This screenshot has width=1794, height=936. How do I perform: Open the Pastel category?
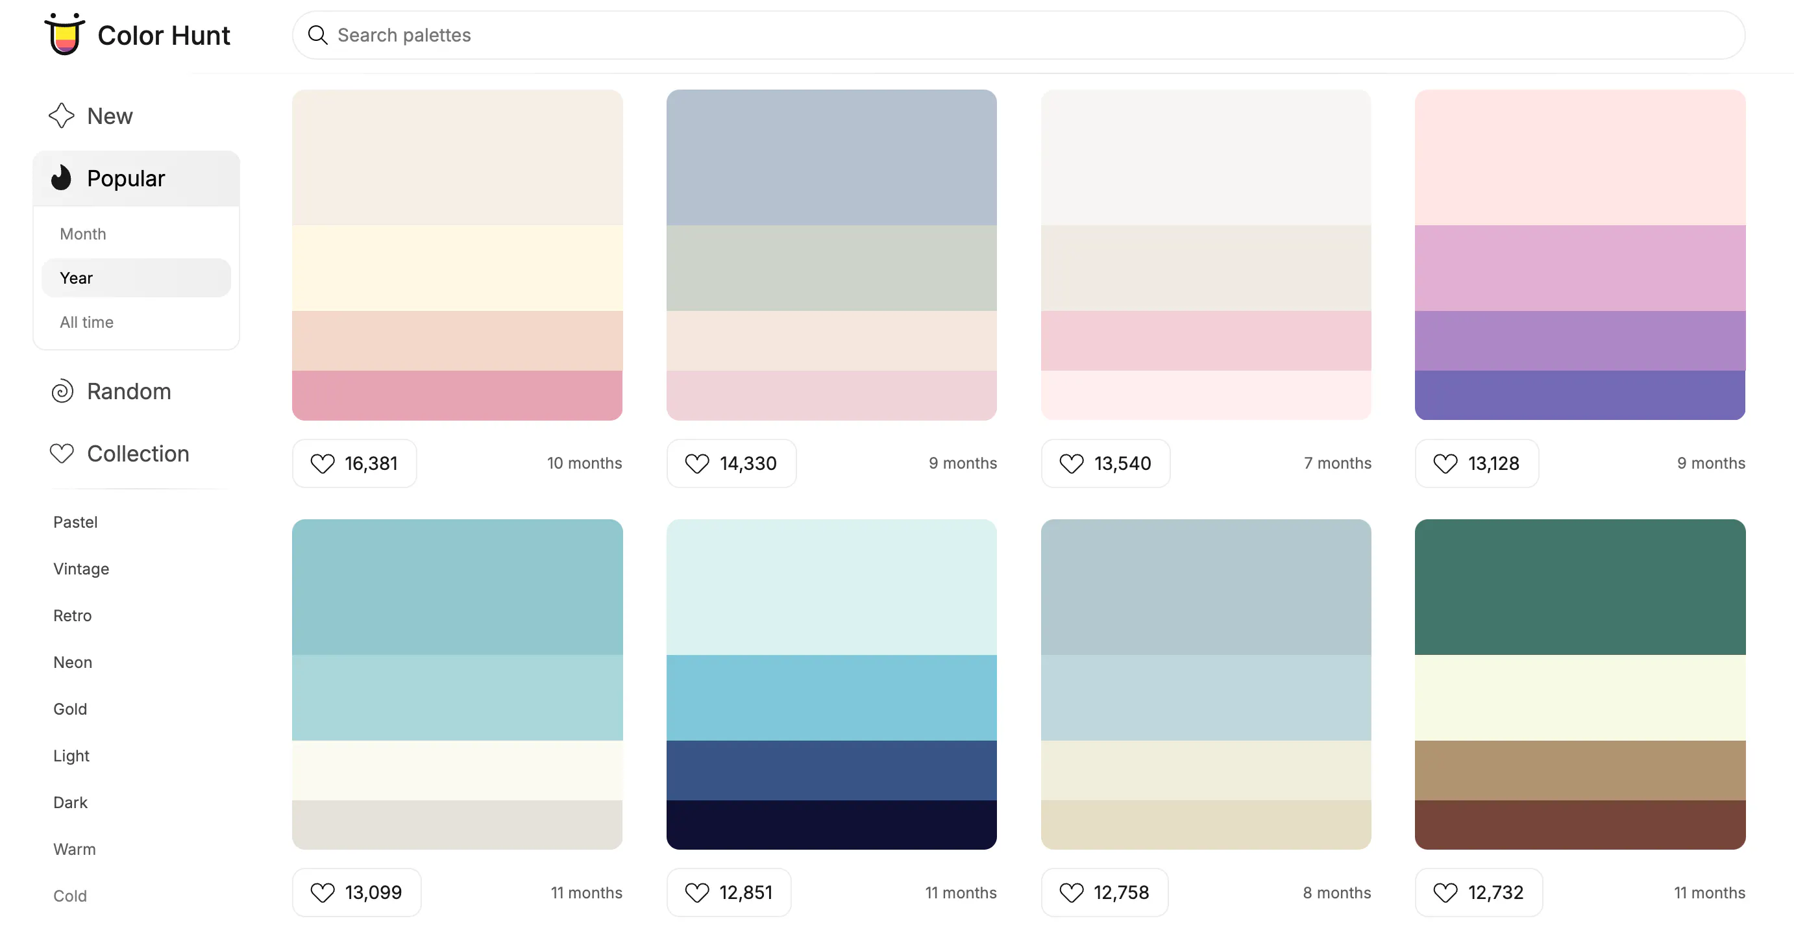75,522
